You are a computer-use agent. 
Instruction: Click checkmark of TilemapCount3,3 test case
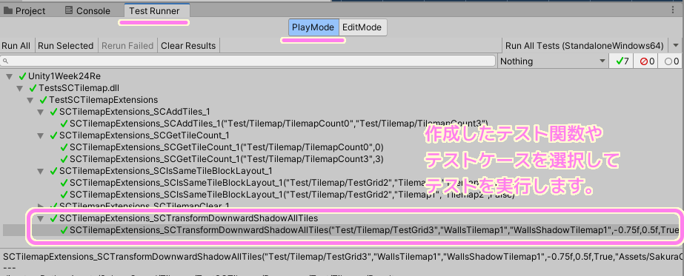point(64,159)
